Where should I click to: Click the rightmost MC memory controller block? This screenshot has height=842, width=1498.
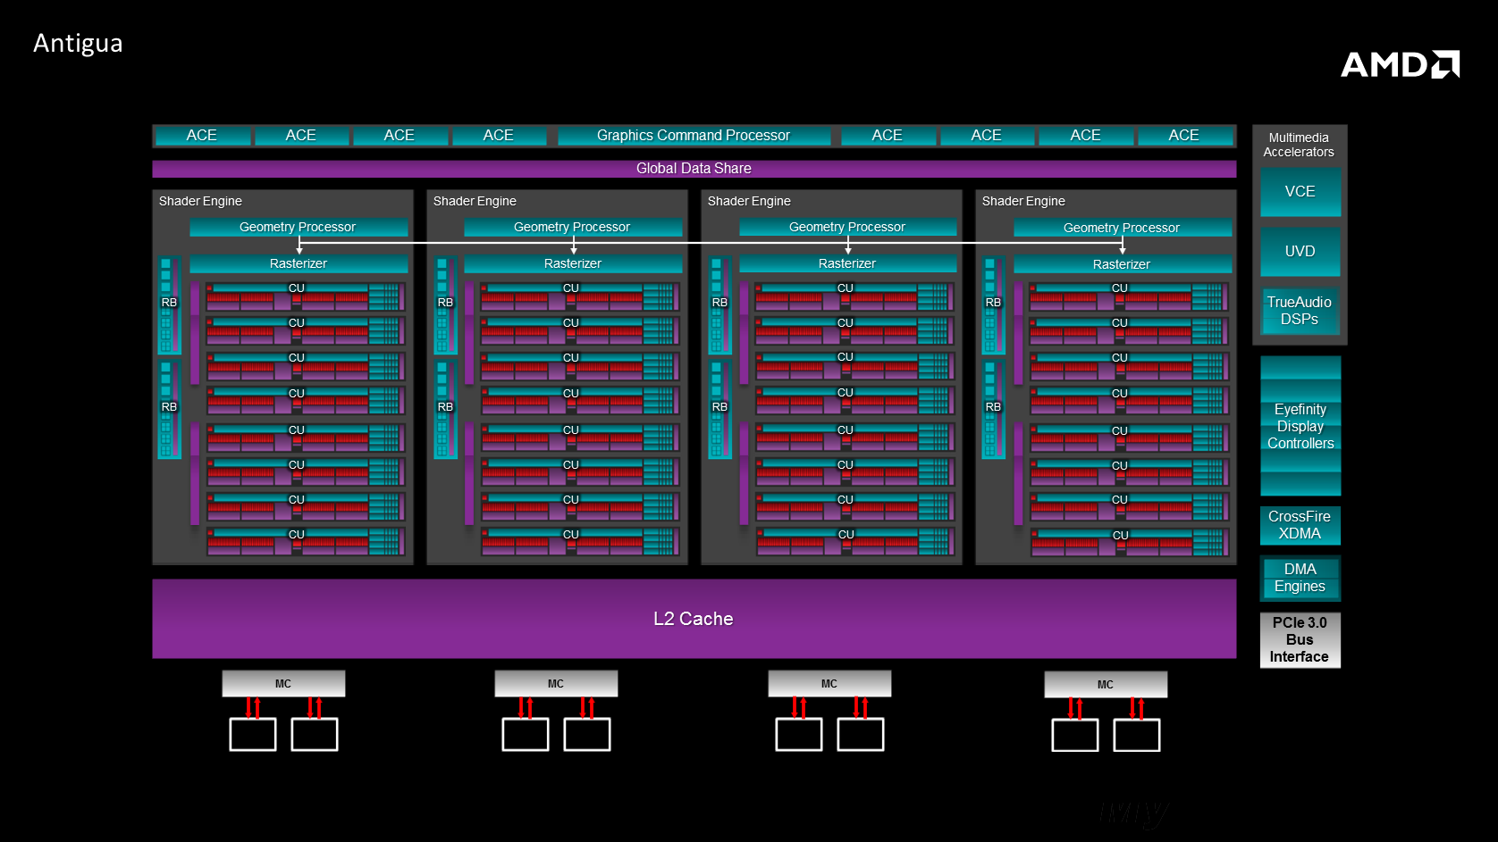[x=1106, y=685]
